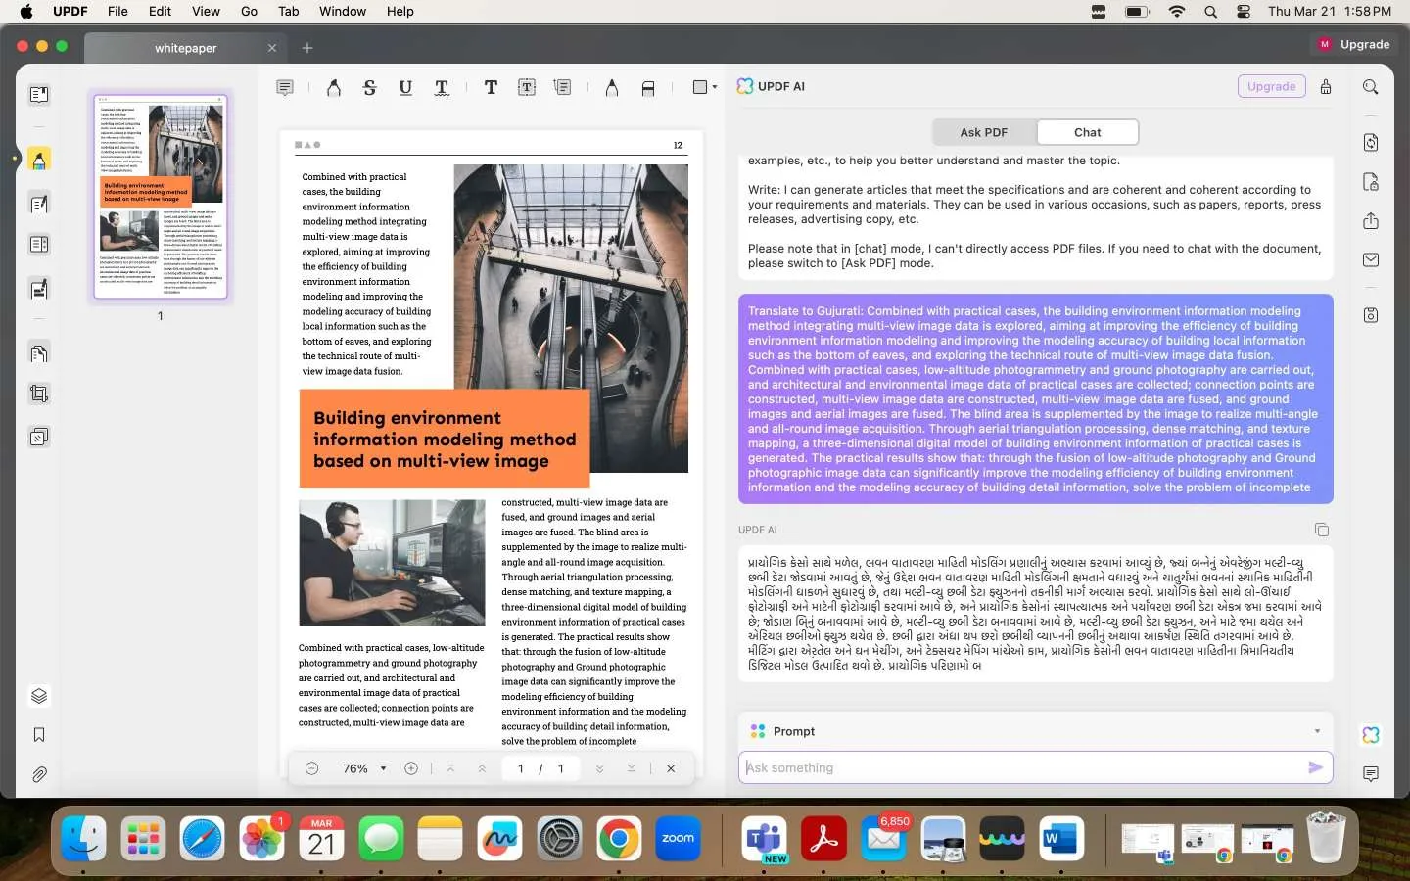Open the Layers panel icon
The image size is (1410, 881).
coord(39,696)
